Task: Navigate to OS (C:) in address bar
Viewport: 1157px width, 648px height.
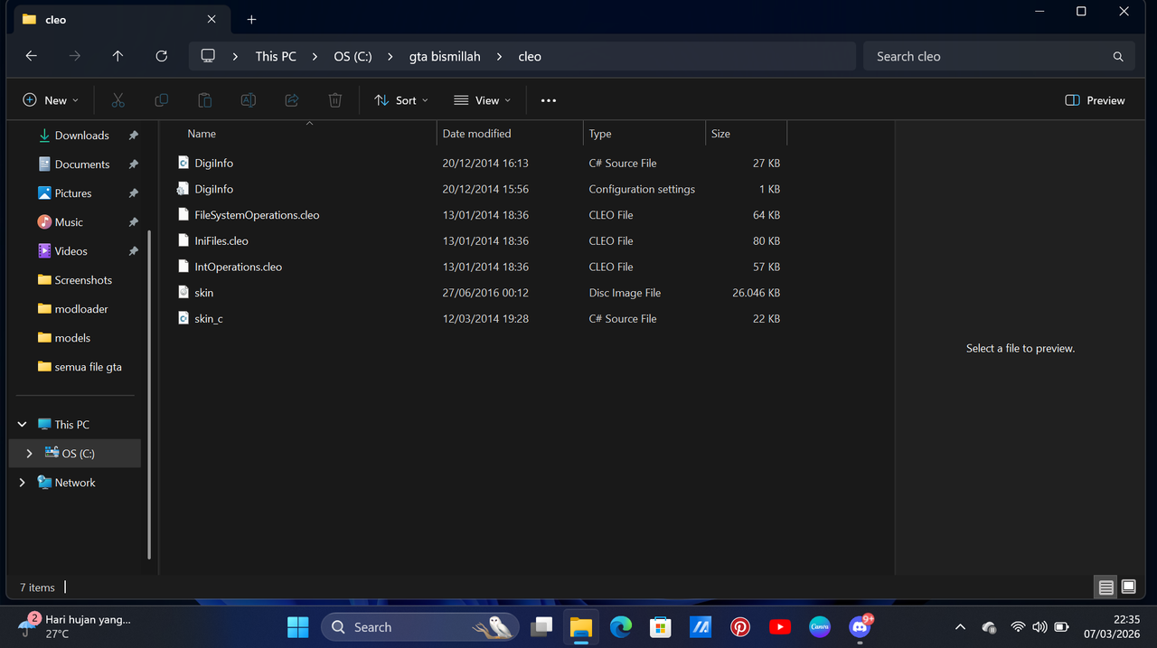Action: click(x=353, y=56)
